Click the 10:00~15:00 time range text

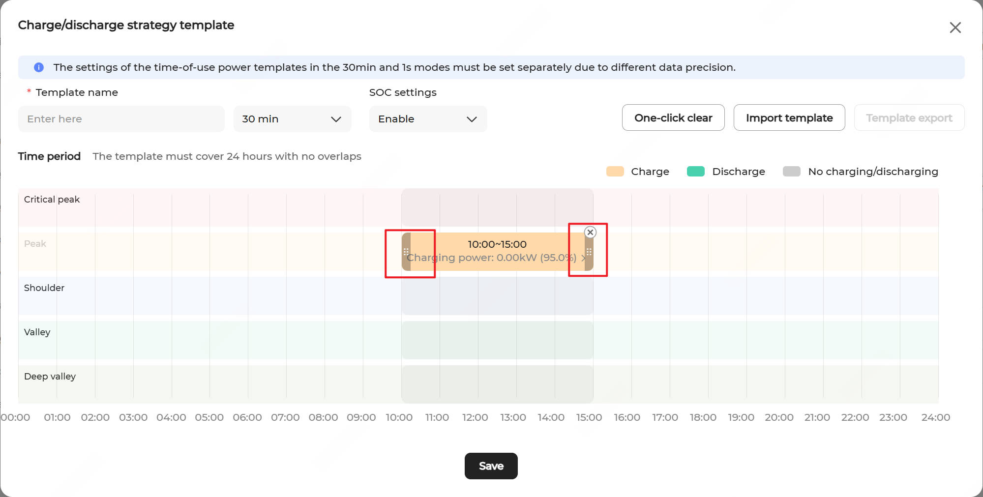click(497, 244)
